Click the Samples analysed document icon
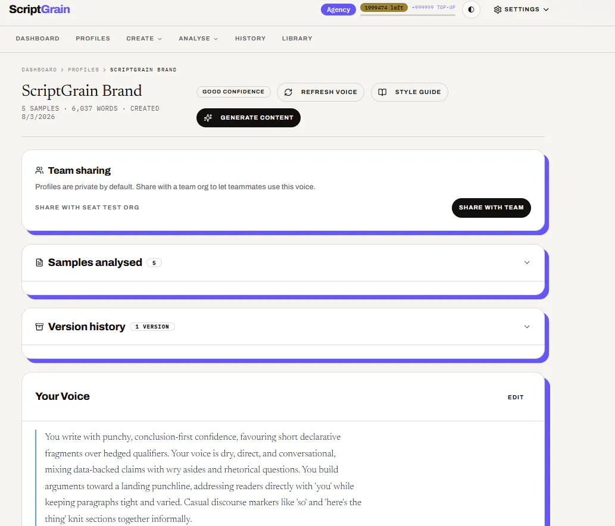This screenshot has height=526, width=615. tap(39, 262)
